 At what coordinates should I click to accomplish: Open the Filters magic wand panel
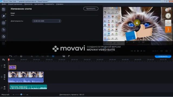4,16
